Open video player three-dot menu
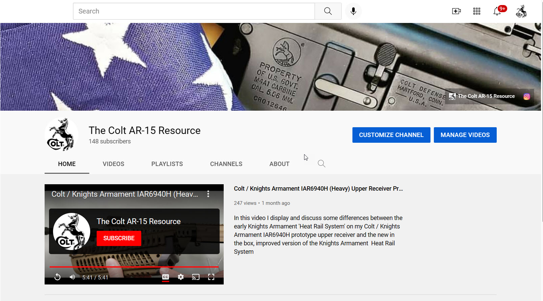The height and width of the screenshot is (301, 543). coord(208,194)
